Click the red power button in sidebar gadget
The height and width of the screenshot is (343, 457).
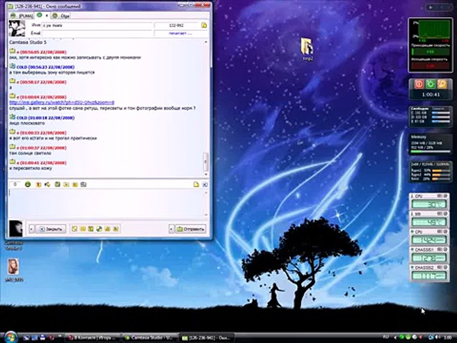point(419,84)
